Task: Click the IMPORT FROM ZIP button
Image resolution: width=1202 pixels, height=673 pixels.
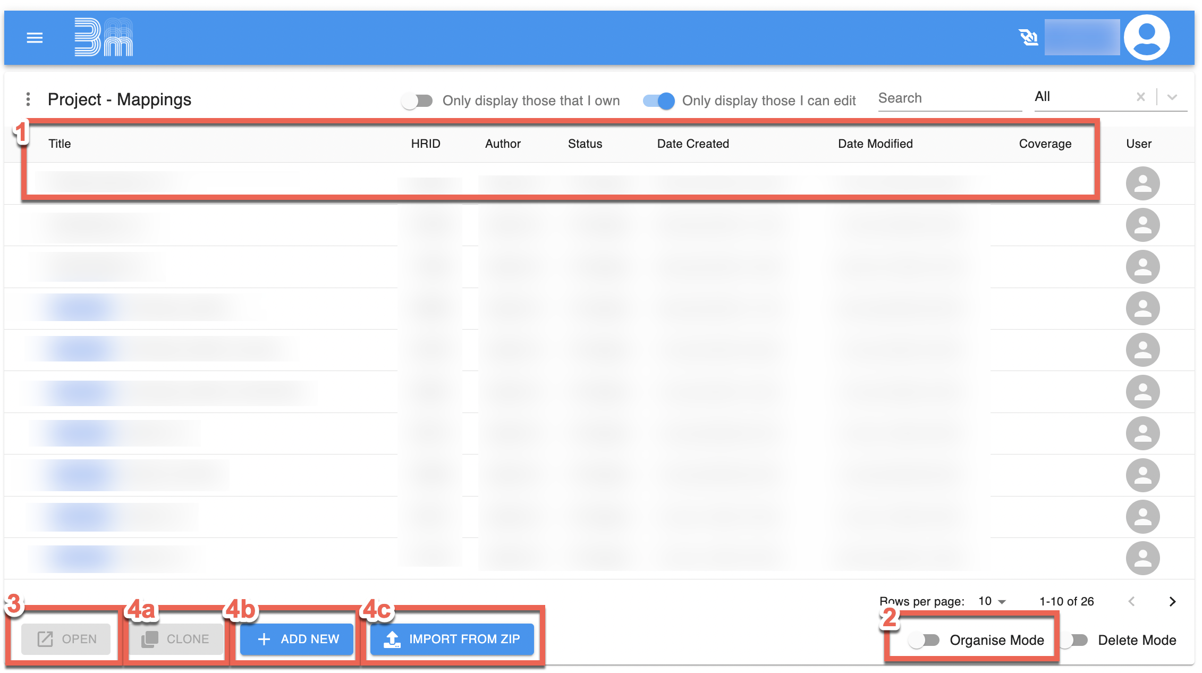Action: tap(452, 639)
